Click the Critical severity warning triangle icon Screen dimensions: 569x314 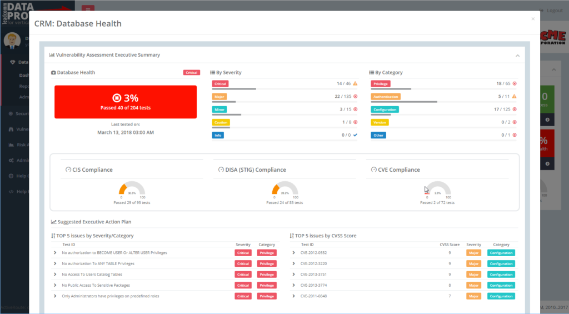click(356, 84)
